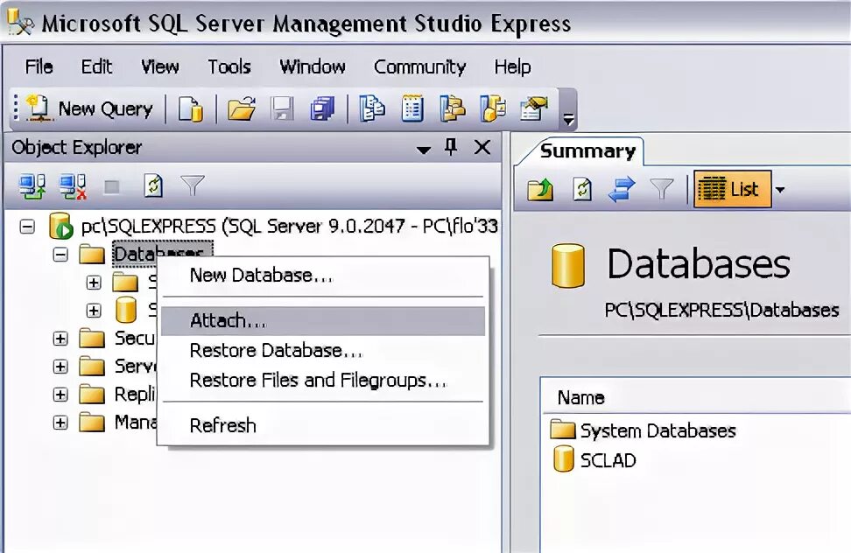Open the File menu
The width and height of the screenshot is (851, 553).
(x=39, y=66)
